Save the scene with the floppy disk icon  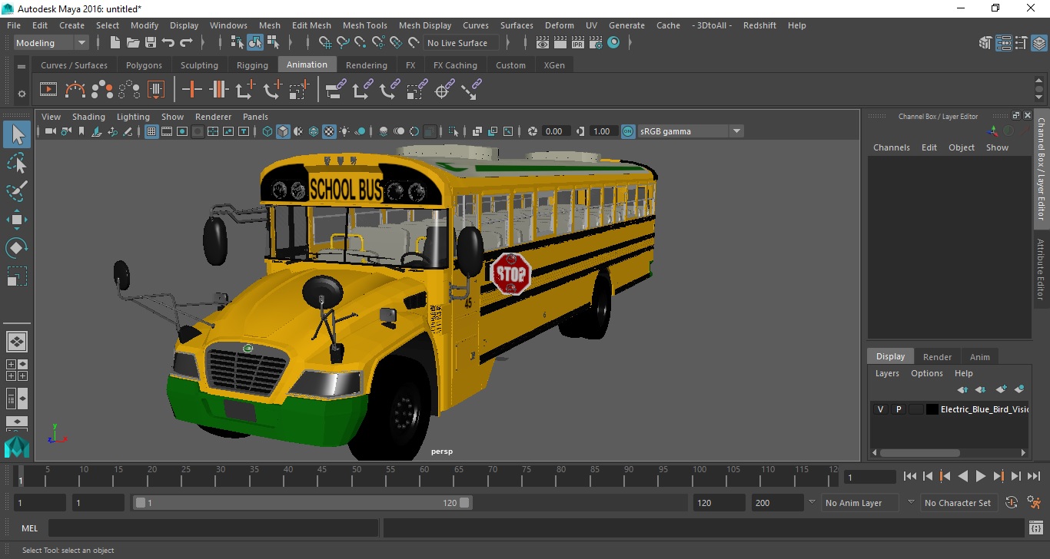tap(151, 42)
